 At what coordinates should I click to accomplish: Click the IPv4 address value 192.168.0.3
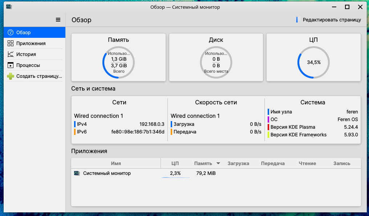point(151,124)
